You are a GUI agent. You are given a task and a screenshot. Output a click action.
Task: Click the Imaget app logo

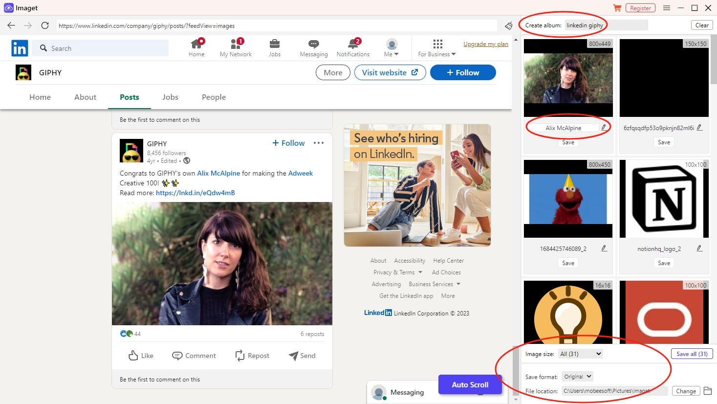point(8,8)
